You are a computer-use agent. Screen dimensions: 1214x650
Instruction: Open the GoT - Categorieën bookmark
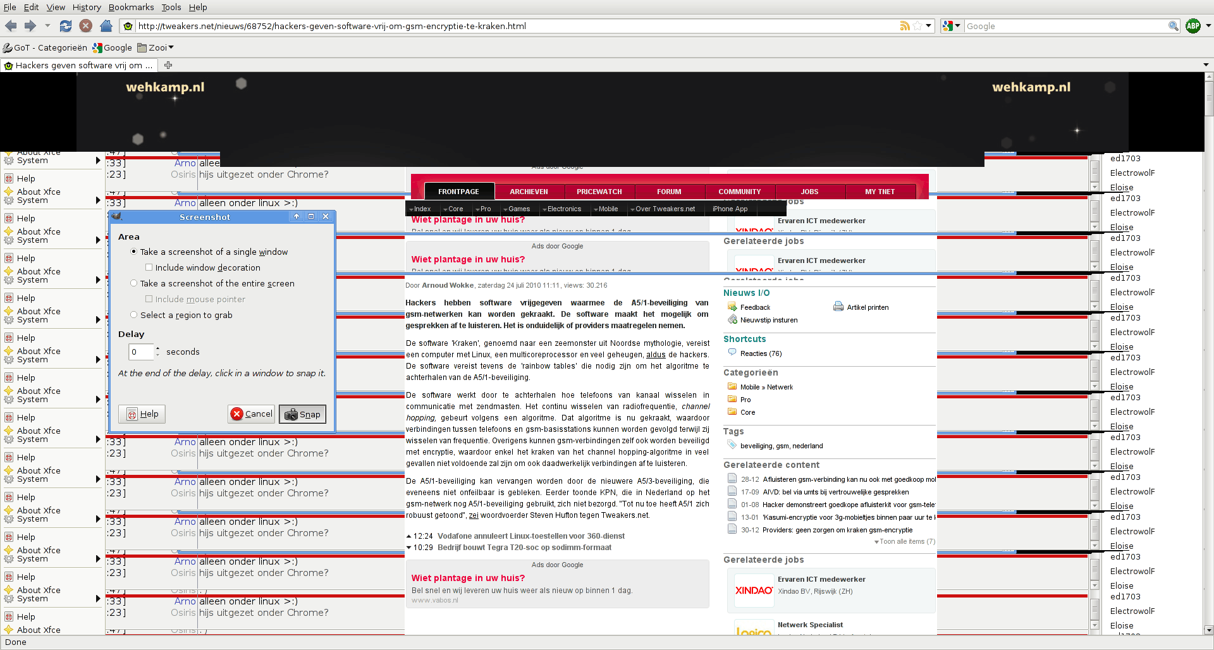point(46,47)
